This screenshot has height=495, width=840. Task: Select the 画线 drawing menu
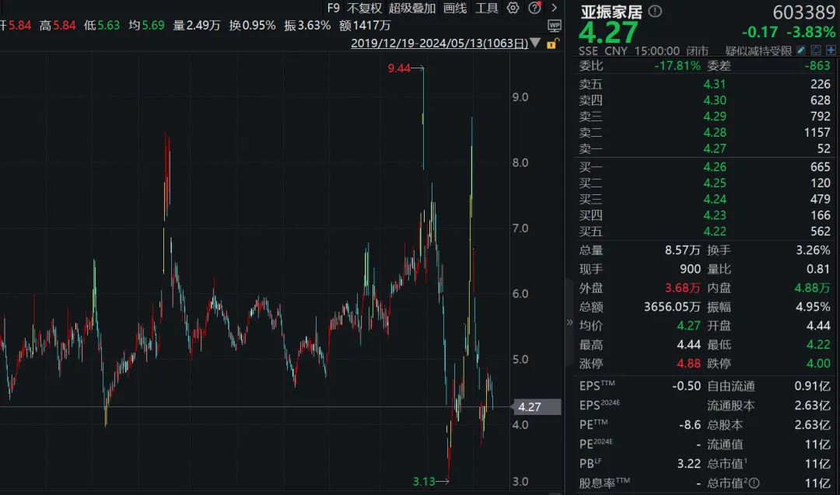[x=455, y=8]
